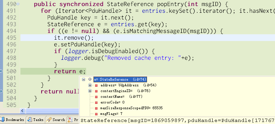Select the contextEngineID= (id=76) row
This screenshot has height=124, width=275.
(125, 91)
